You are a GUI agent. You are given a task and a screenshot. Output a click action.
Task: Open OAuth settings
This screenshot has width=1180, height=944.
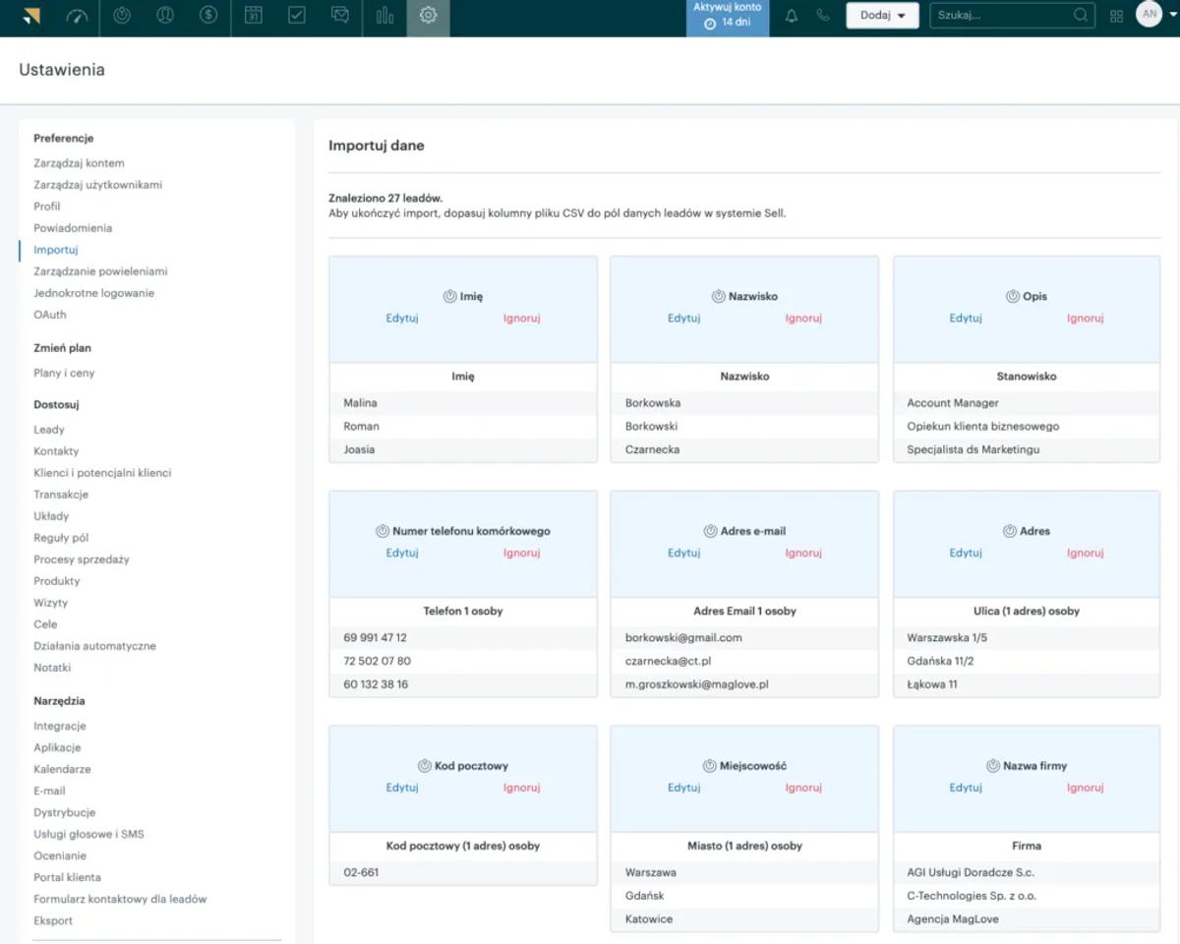coord(50,315)
